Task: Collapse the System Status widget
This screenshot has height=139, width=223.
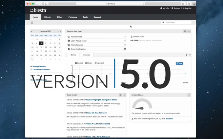Action: (189, 95)
